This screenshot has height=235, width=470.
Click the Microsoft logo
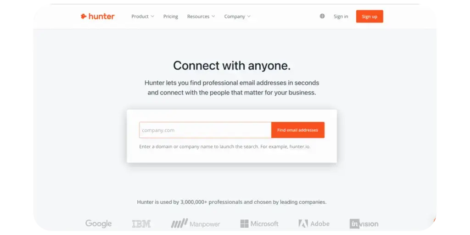[x=259, y=224]
